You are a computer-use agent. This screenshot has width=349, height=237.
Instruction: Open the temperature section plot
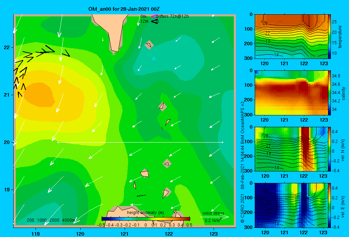click(291, 37)
